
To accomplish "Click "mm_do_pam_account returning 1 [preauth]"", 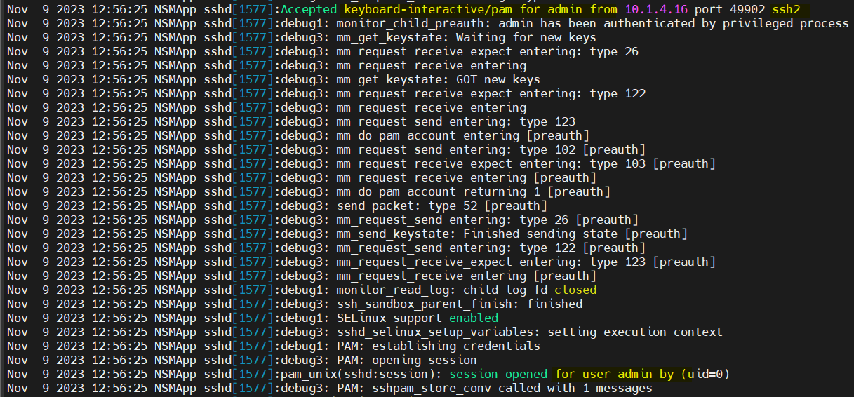I will (x=474, y=192).
